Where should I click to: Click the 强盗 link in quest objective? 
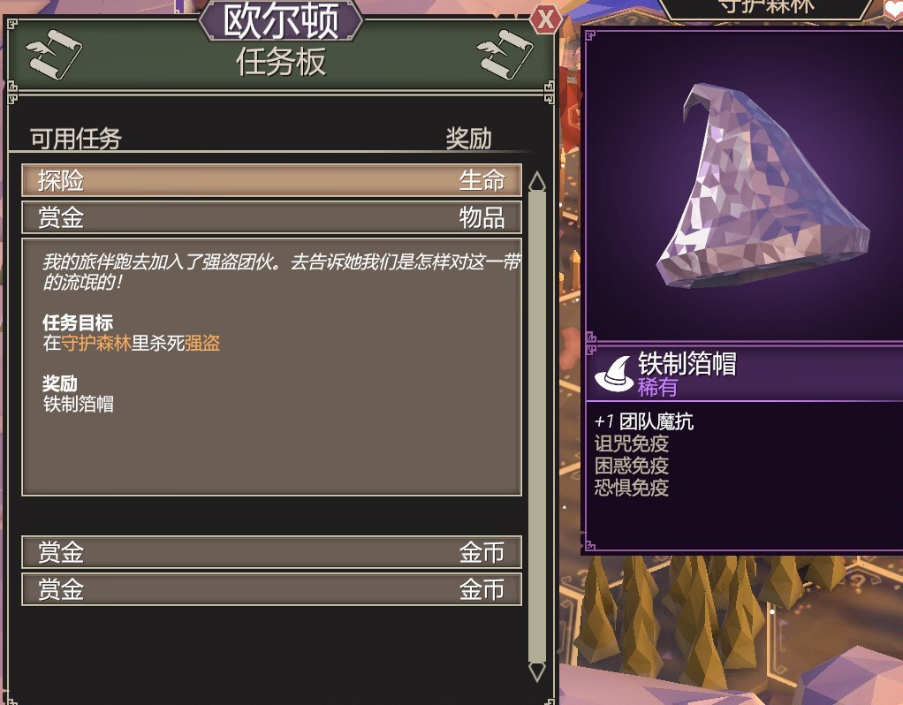click(x=202, y=344)
